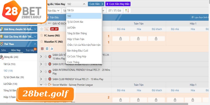Click locked 'Đội khách' odds in Soccer Marble match

click(x=156, y=100)
